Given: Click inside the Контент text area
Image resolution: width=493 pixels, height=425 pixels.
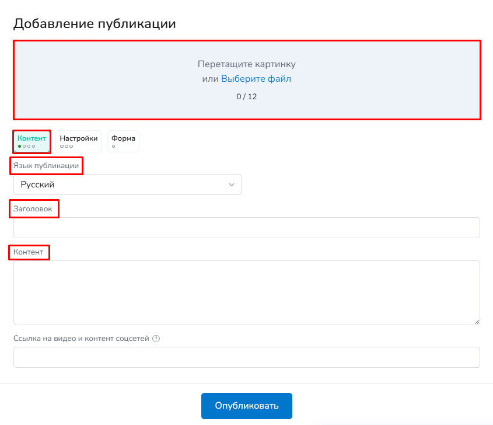Looking at the screenshot, I should [246, 292].
